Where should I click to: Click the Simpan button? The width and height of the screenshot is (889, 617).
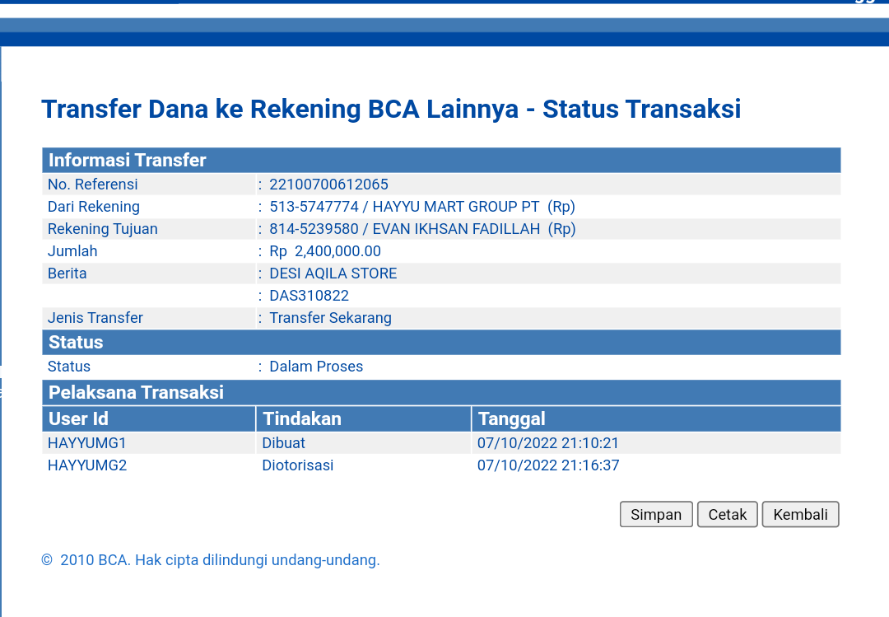click(x=655, y=515)
